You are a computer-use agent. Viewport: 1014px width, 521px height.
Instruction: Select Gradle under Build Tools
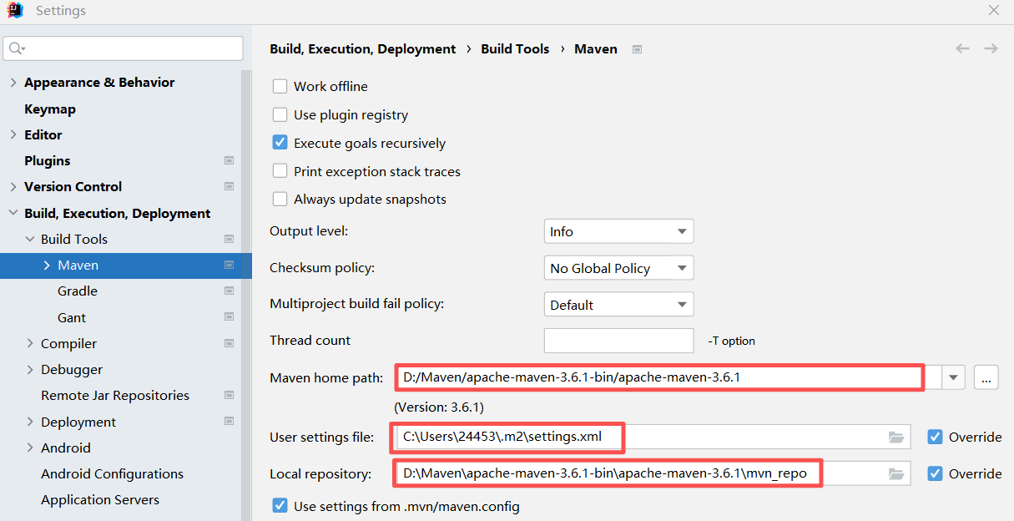click(x=78, y=291)
